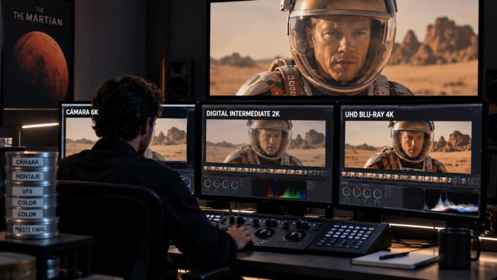Select the Gamma wheel on UHD Blu-ray 4K monitor

tap(357, 192)
